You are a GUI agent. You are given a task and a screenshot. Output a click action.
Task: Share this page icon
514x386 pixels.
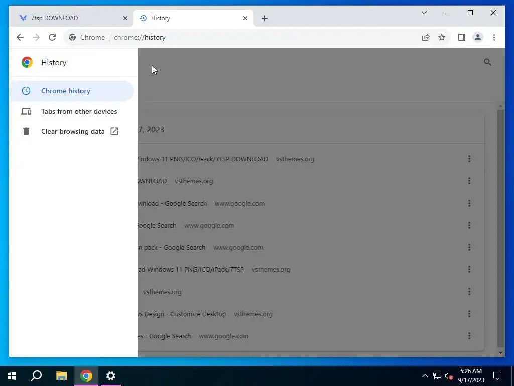(426, 37)
